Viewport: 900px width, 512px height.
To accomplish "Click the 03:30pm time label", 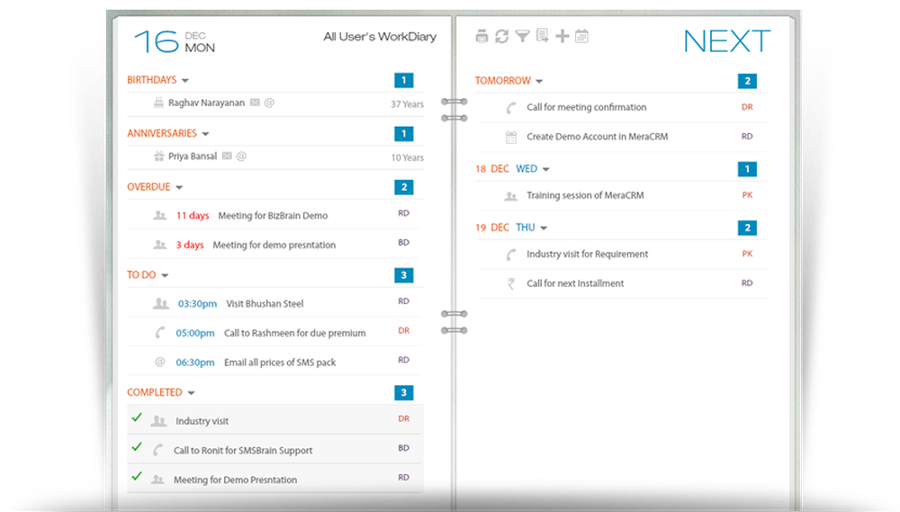I will 197,303.
